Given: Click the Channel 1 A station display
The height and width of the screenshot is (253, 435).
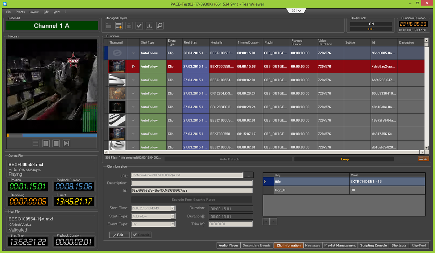Looking at the screenshot, I should point(51,26).
